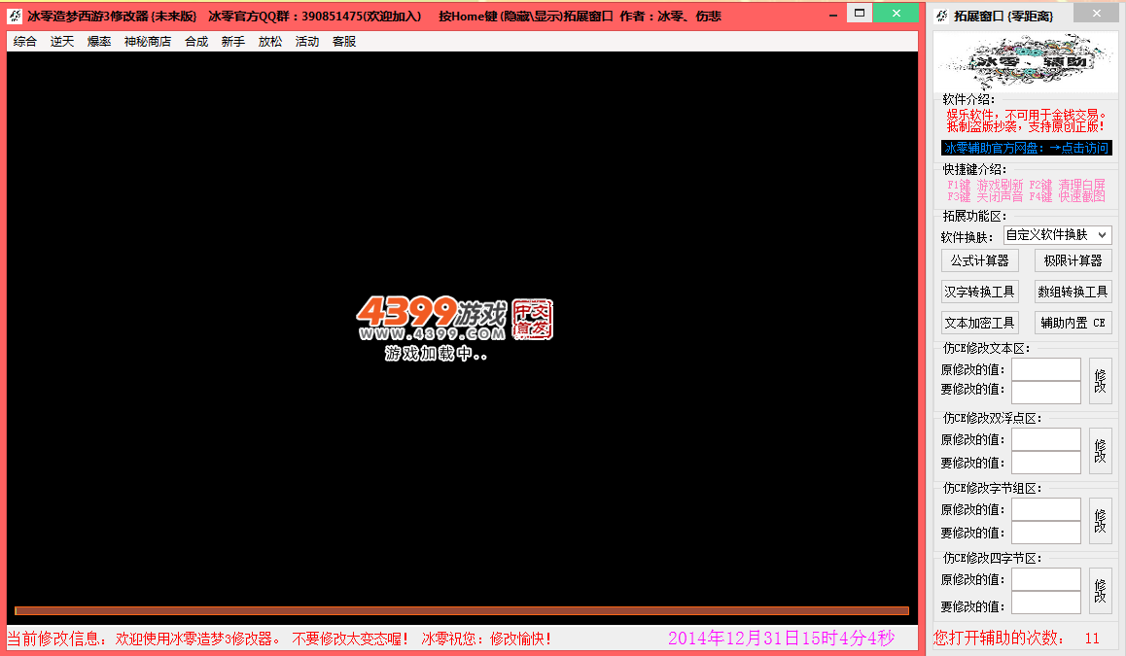Click the 冰零辅助 banner image
1126x656 pixels.
tap(1026, 62)
